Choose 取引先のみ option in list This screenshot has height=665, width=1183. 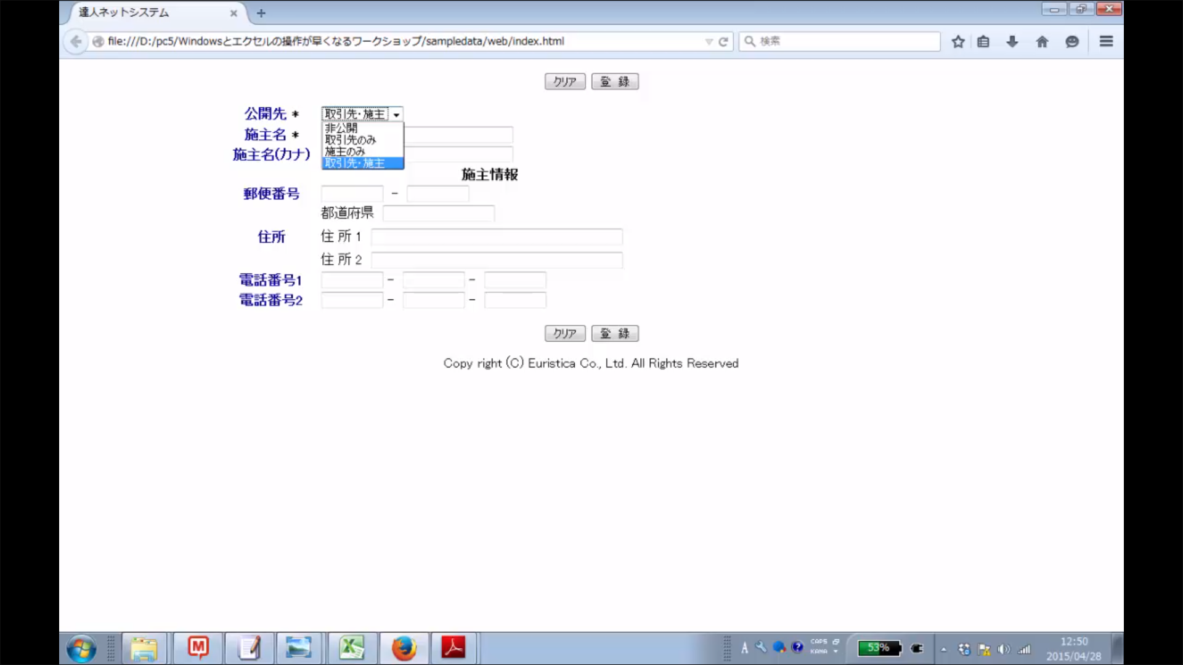(x=350, y=140)
